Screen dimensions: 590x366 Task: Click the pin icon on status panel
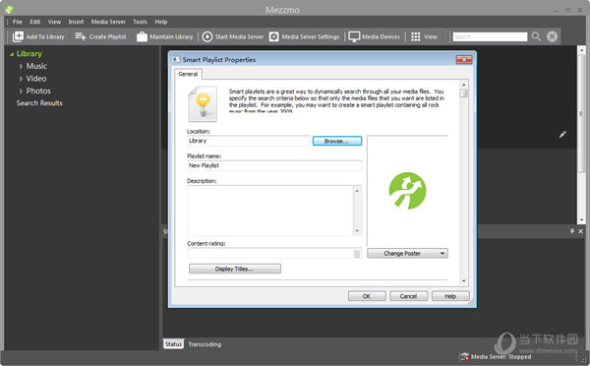click(x=572, y=231)
